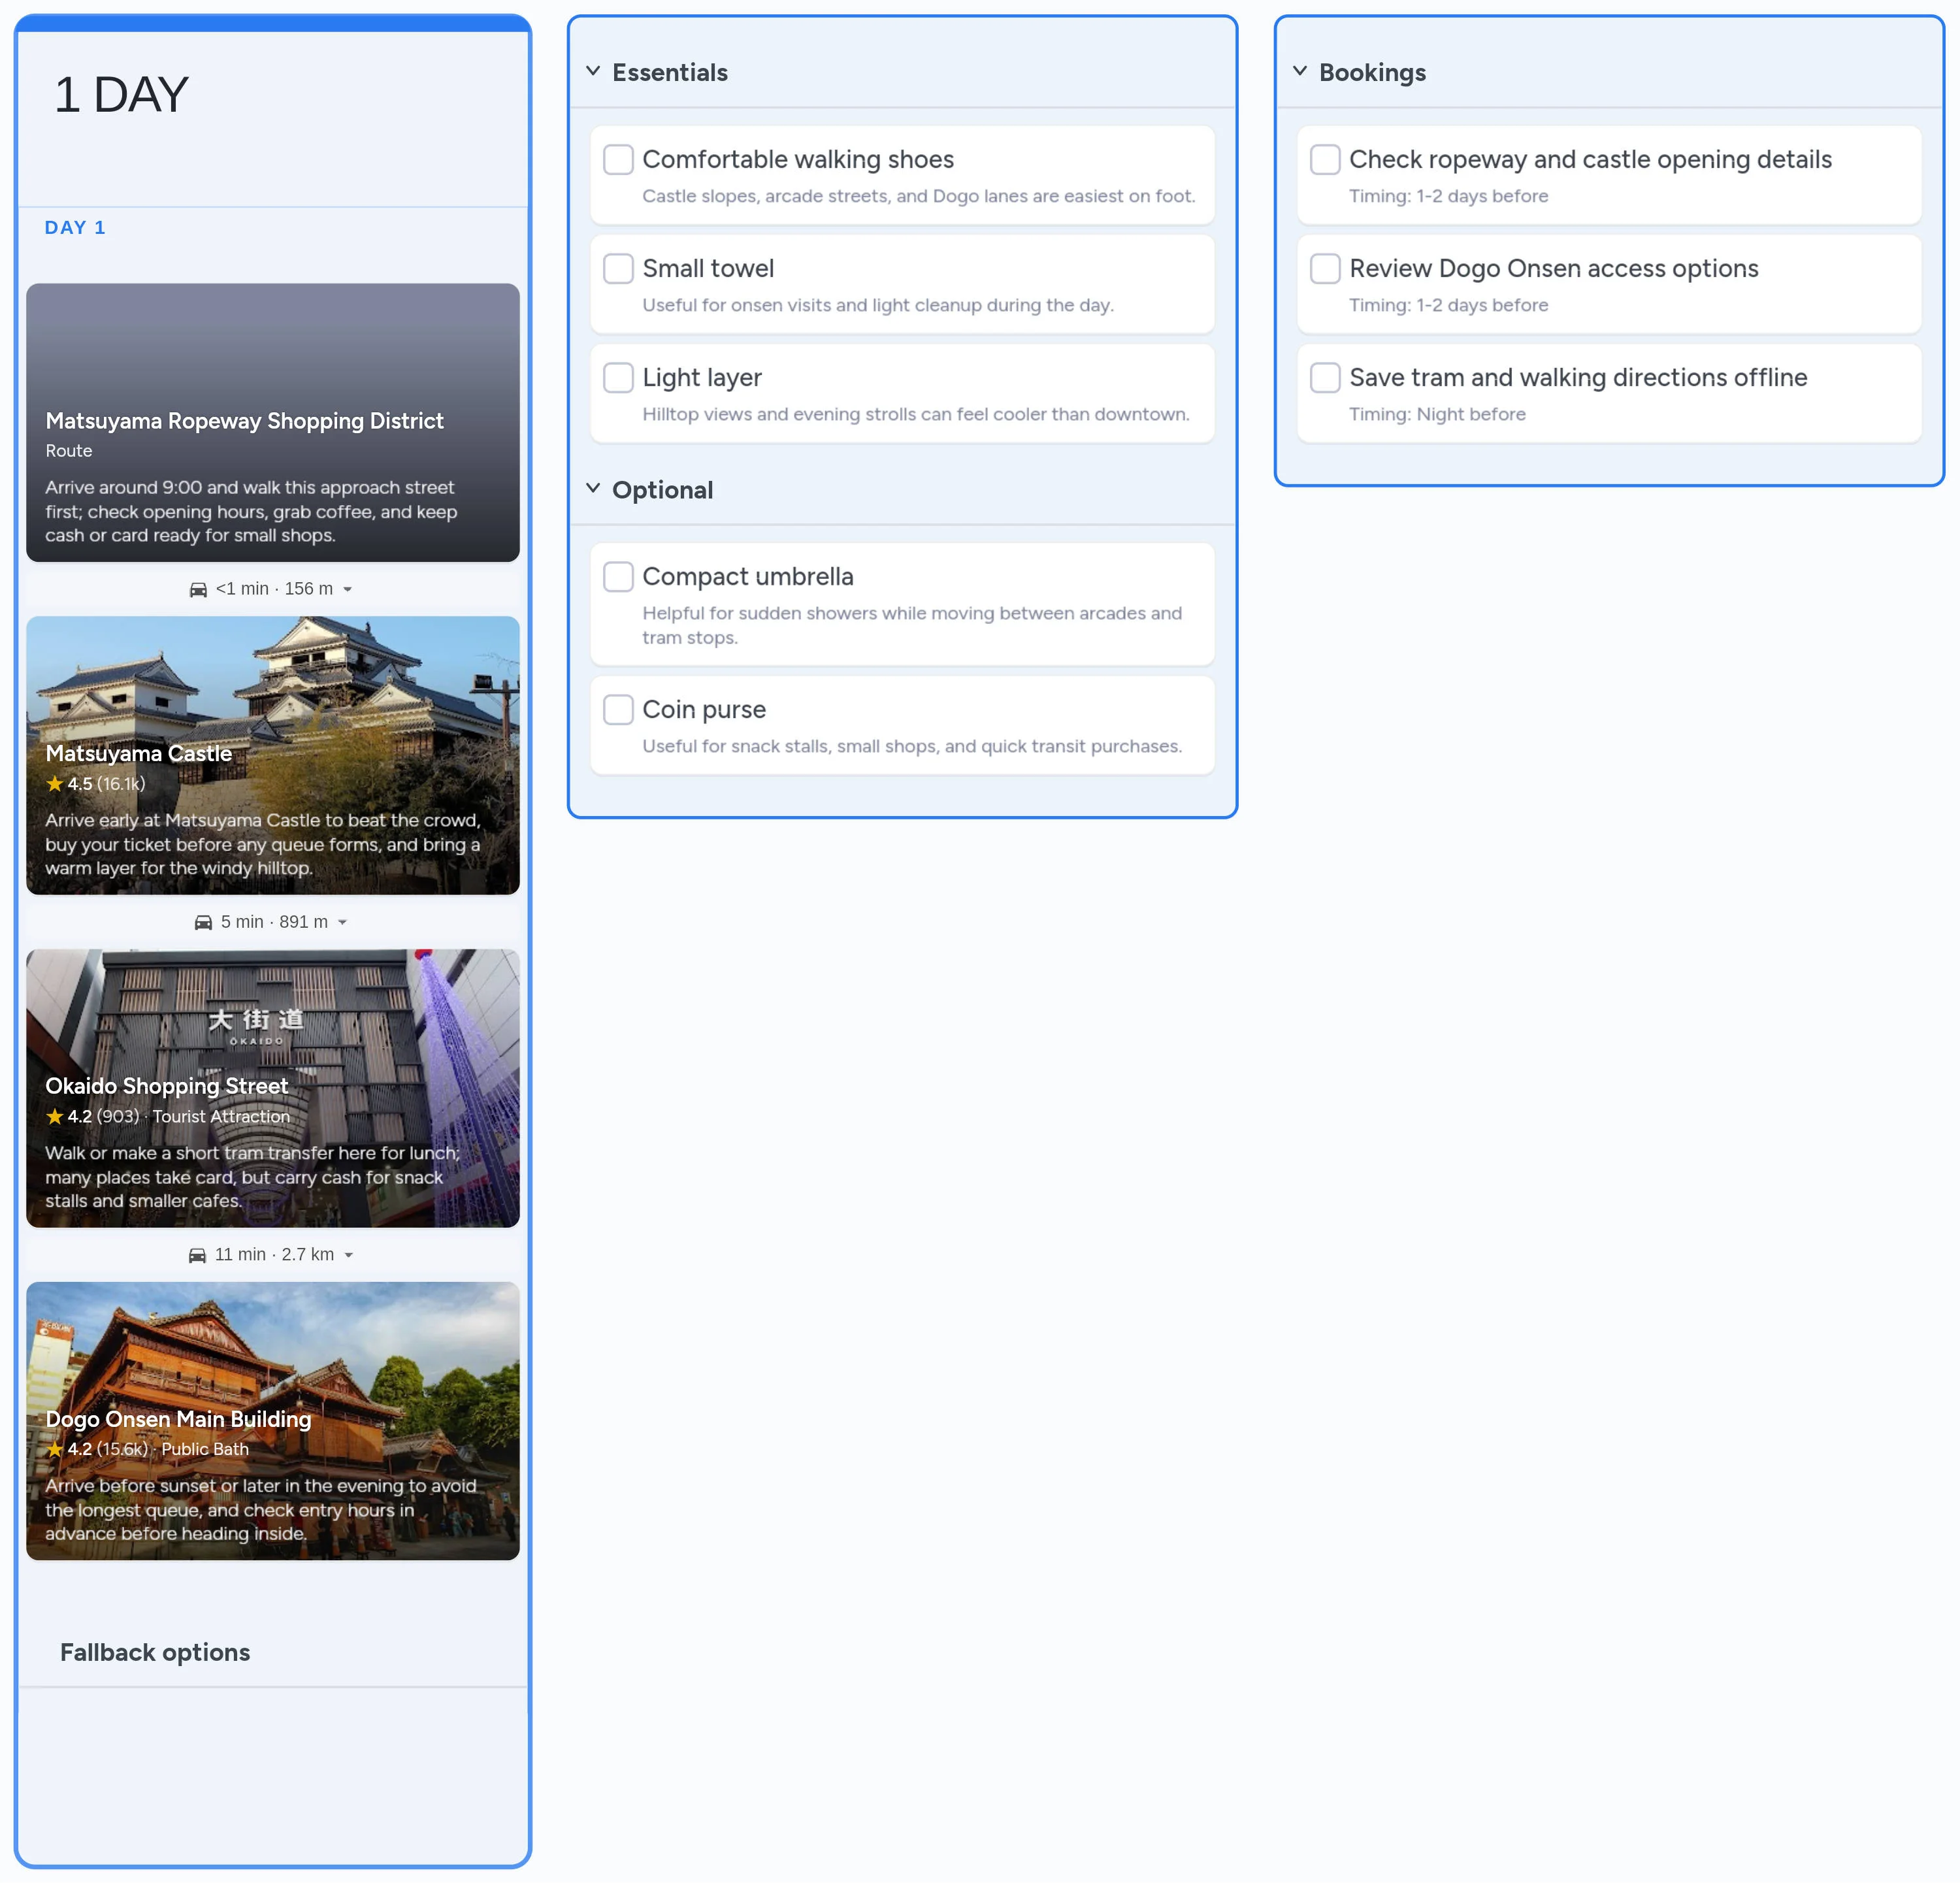Click star icon on Okaido Shopping Street

pyautogui.click(x=54, y=1117)
